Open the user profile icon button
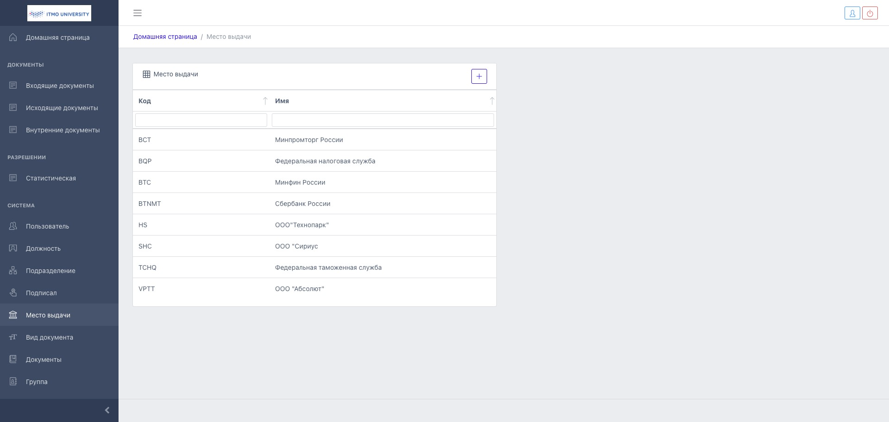The height and width of the screenshot is (422, 889). click(852, 13)
